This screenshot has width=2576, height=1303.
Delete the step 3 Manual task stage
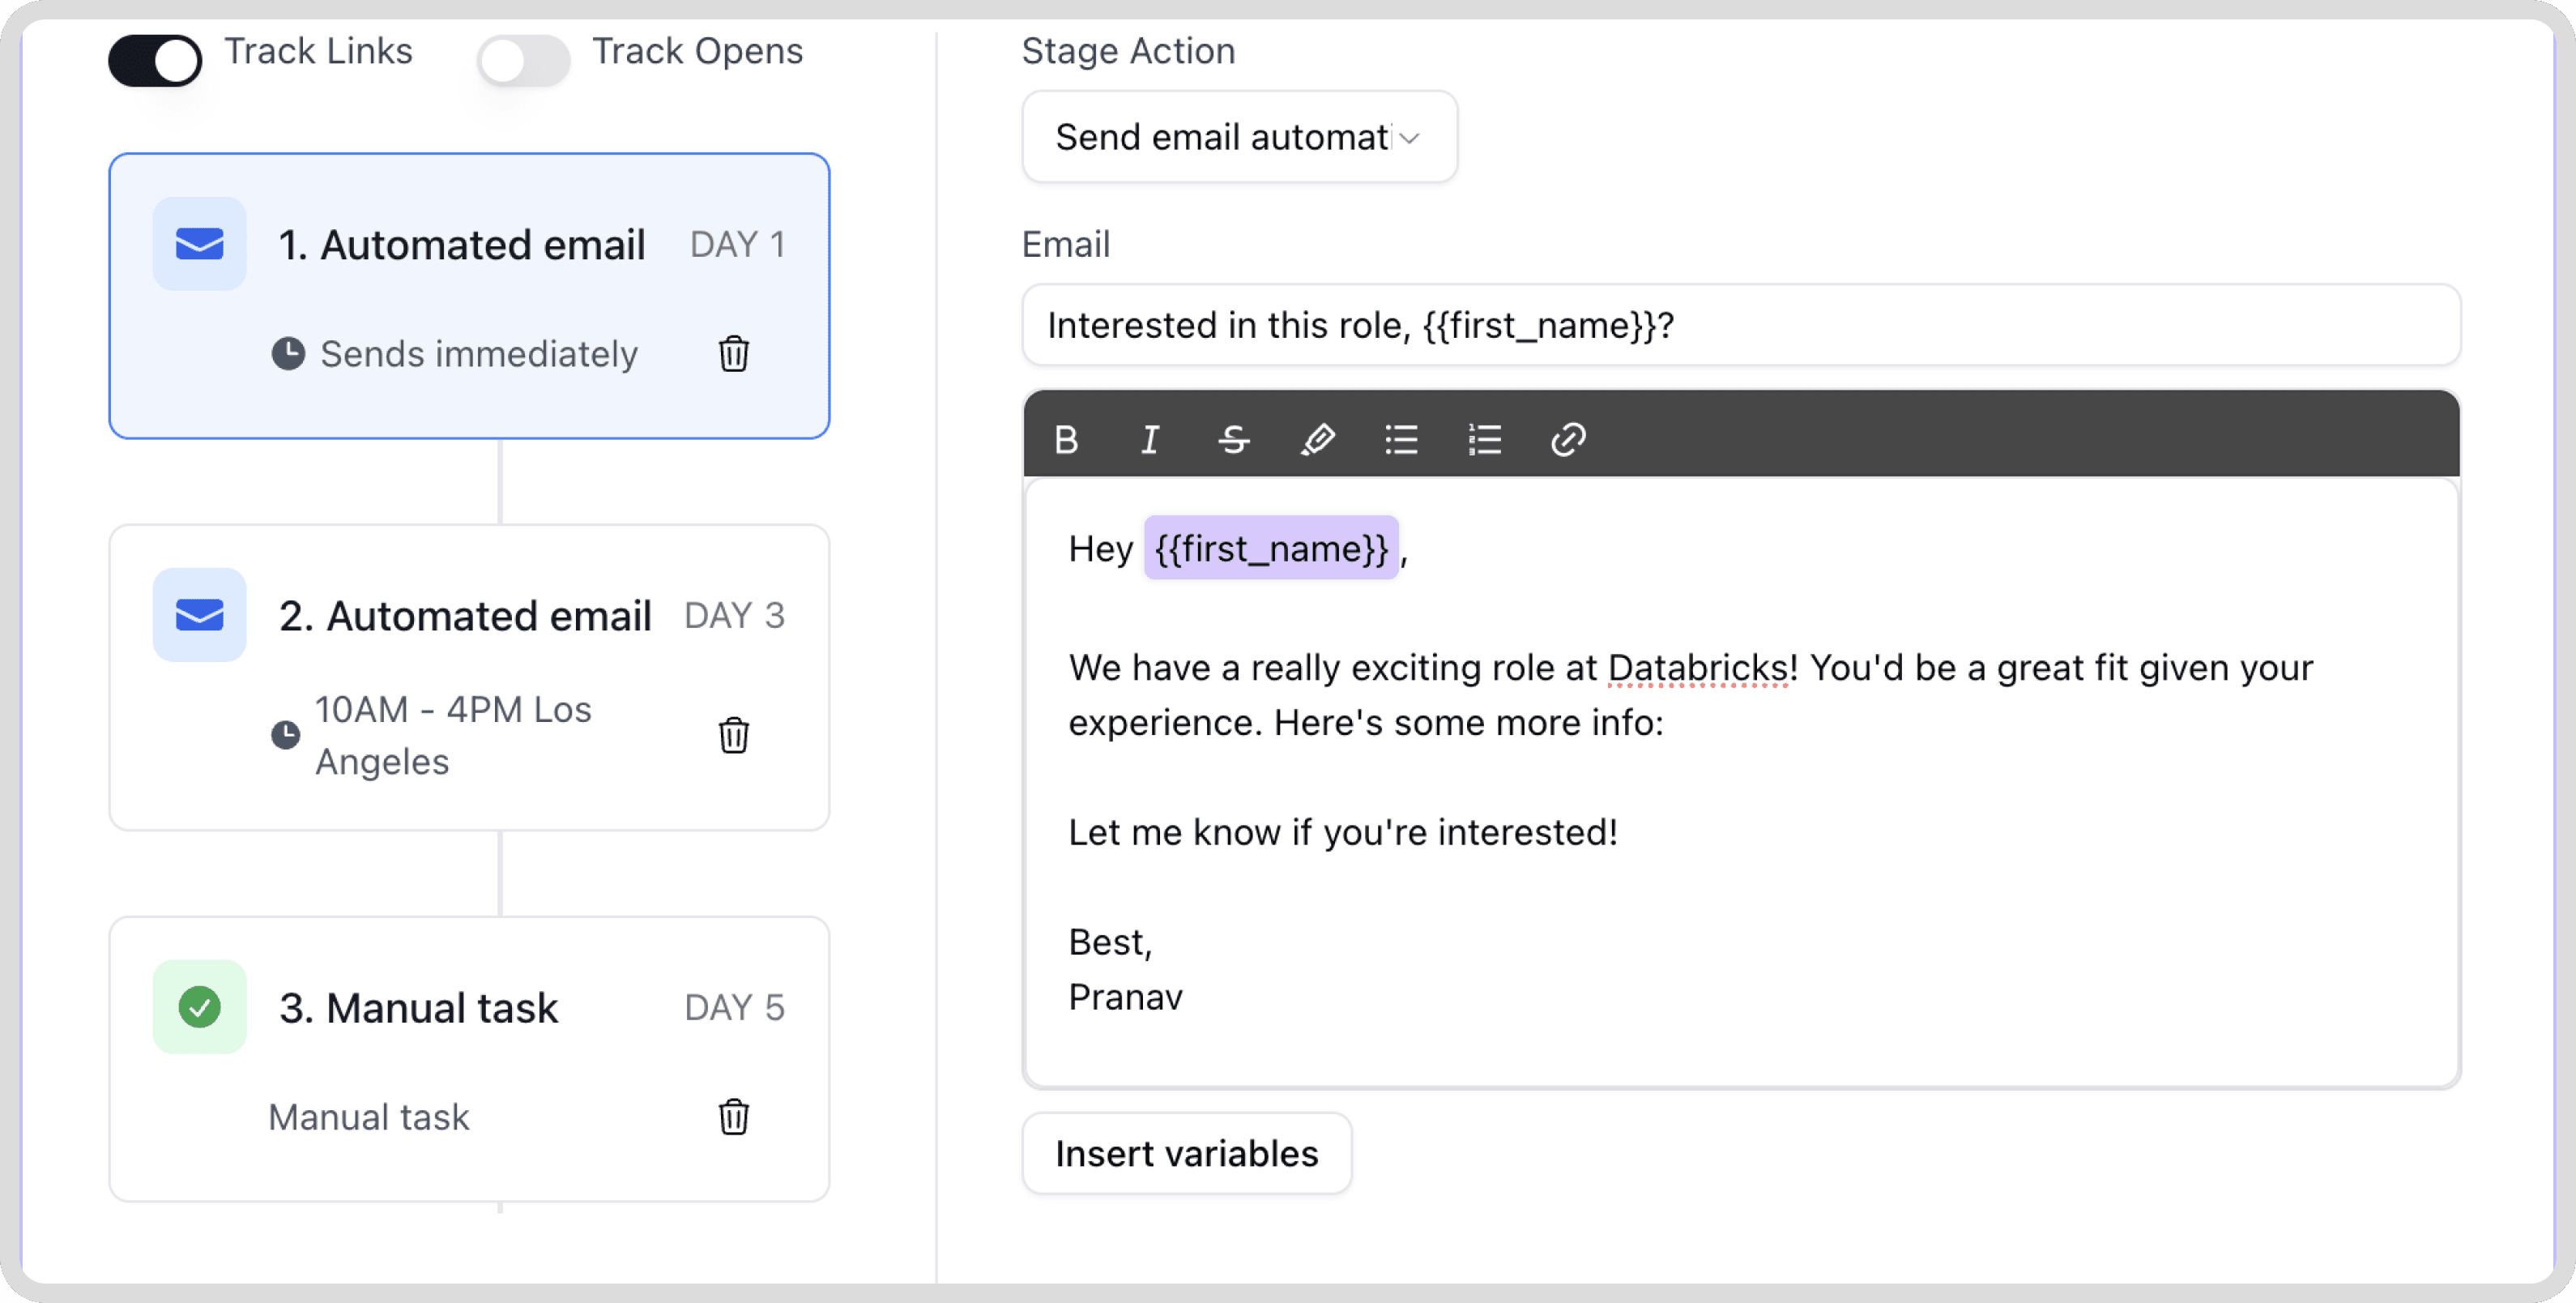(x=733, y=1116)
